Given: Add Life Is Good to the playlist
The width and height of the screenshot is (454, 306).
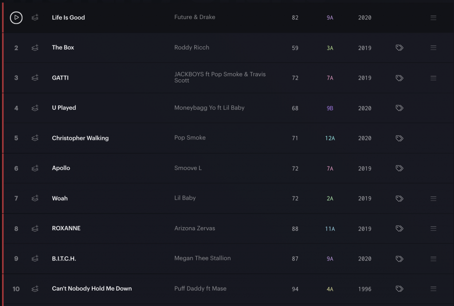Looking at the screenshot, I should coord(35,17).
